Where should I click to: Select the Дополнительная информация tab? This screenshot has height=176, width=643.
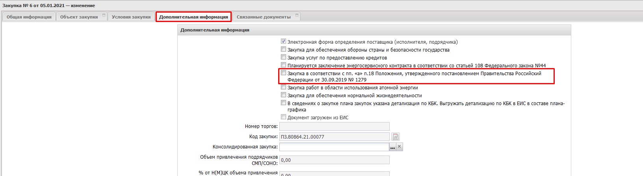(193, 17)
